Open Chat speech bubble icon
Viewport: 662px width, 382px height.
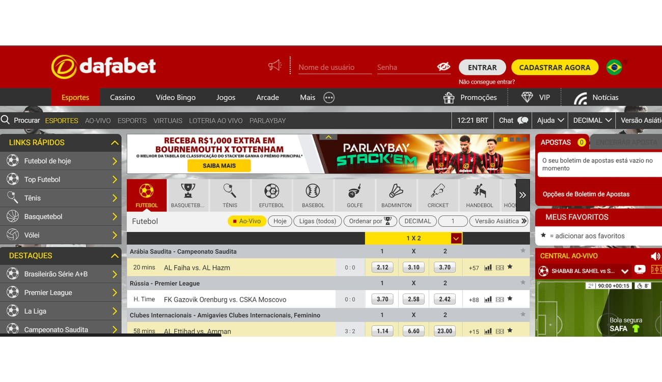coord(523,120)
